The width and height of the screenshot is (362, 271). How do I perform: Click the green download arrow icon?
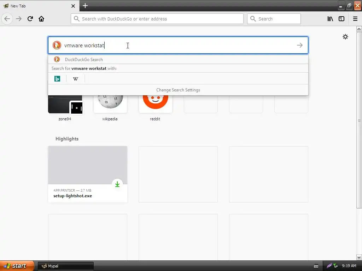[117, 184]
